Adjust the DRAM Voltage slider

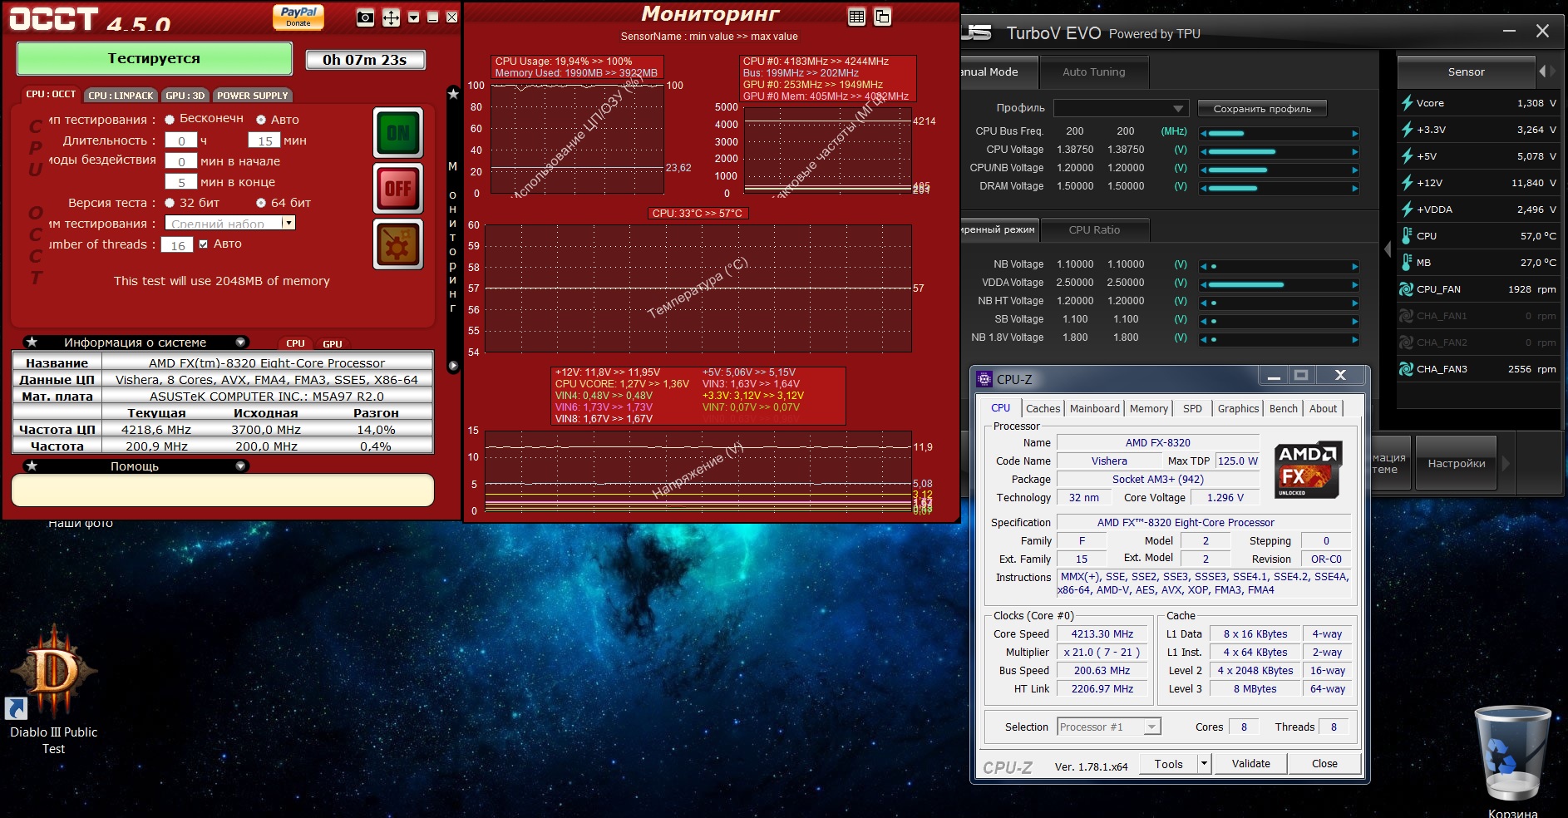click(1279, 188)
